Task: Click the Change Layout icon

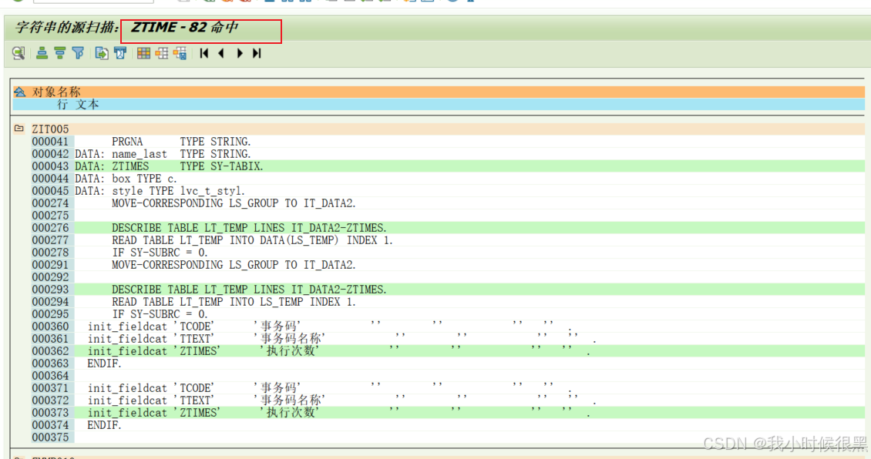Action: (160, 53)
